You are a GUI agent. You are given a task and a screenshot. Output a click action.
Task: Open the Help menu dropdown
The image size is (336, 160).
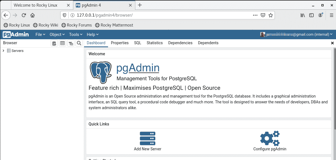(93, 35)
